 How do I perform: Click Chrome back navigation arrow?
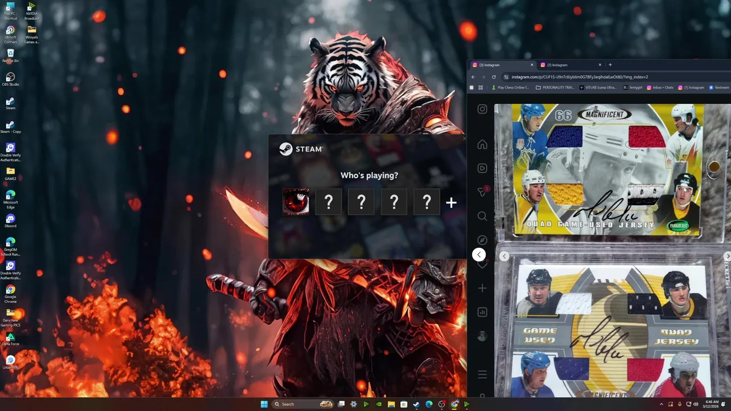click(473, 76)
